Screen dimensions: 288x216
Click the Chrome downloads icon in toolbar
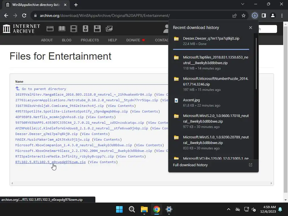click(255, 16)
